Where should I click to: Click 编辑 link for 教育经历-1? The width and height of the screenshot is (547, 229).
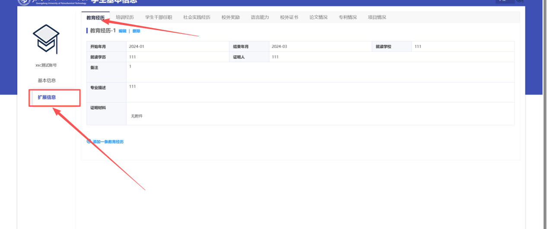point(123,31)
